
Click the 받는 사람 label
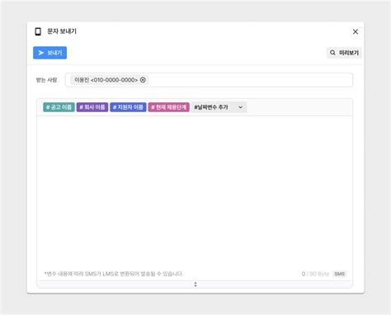(46, 80)
